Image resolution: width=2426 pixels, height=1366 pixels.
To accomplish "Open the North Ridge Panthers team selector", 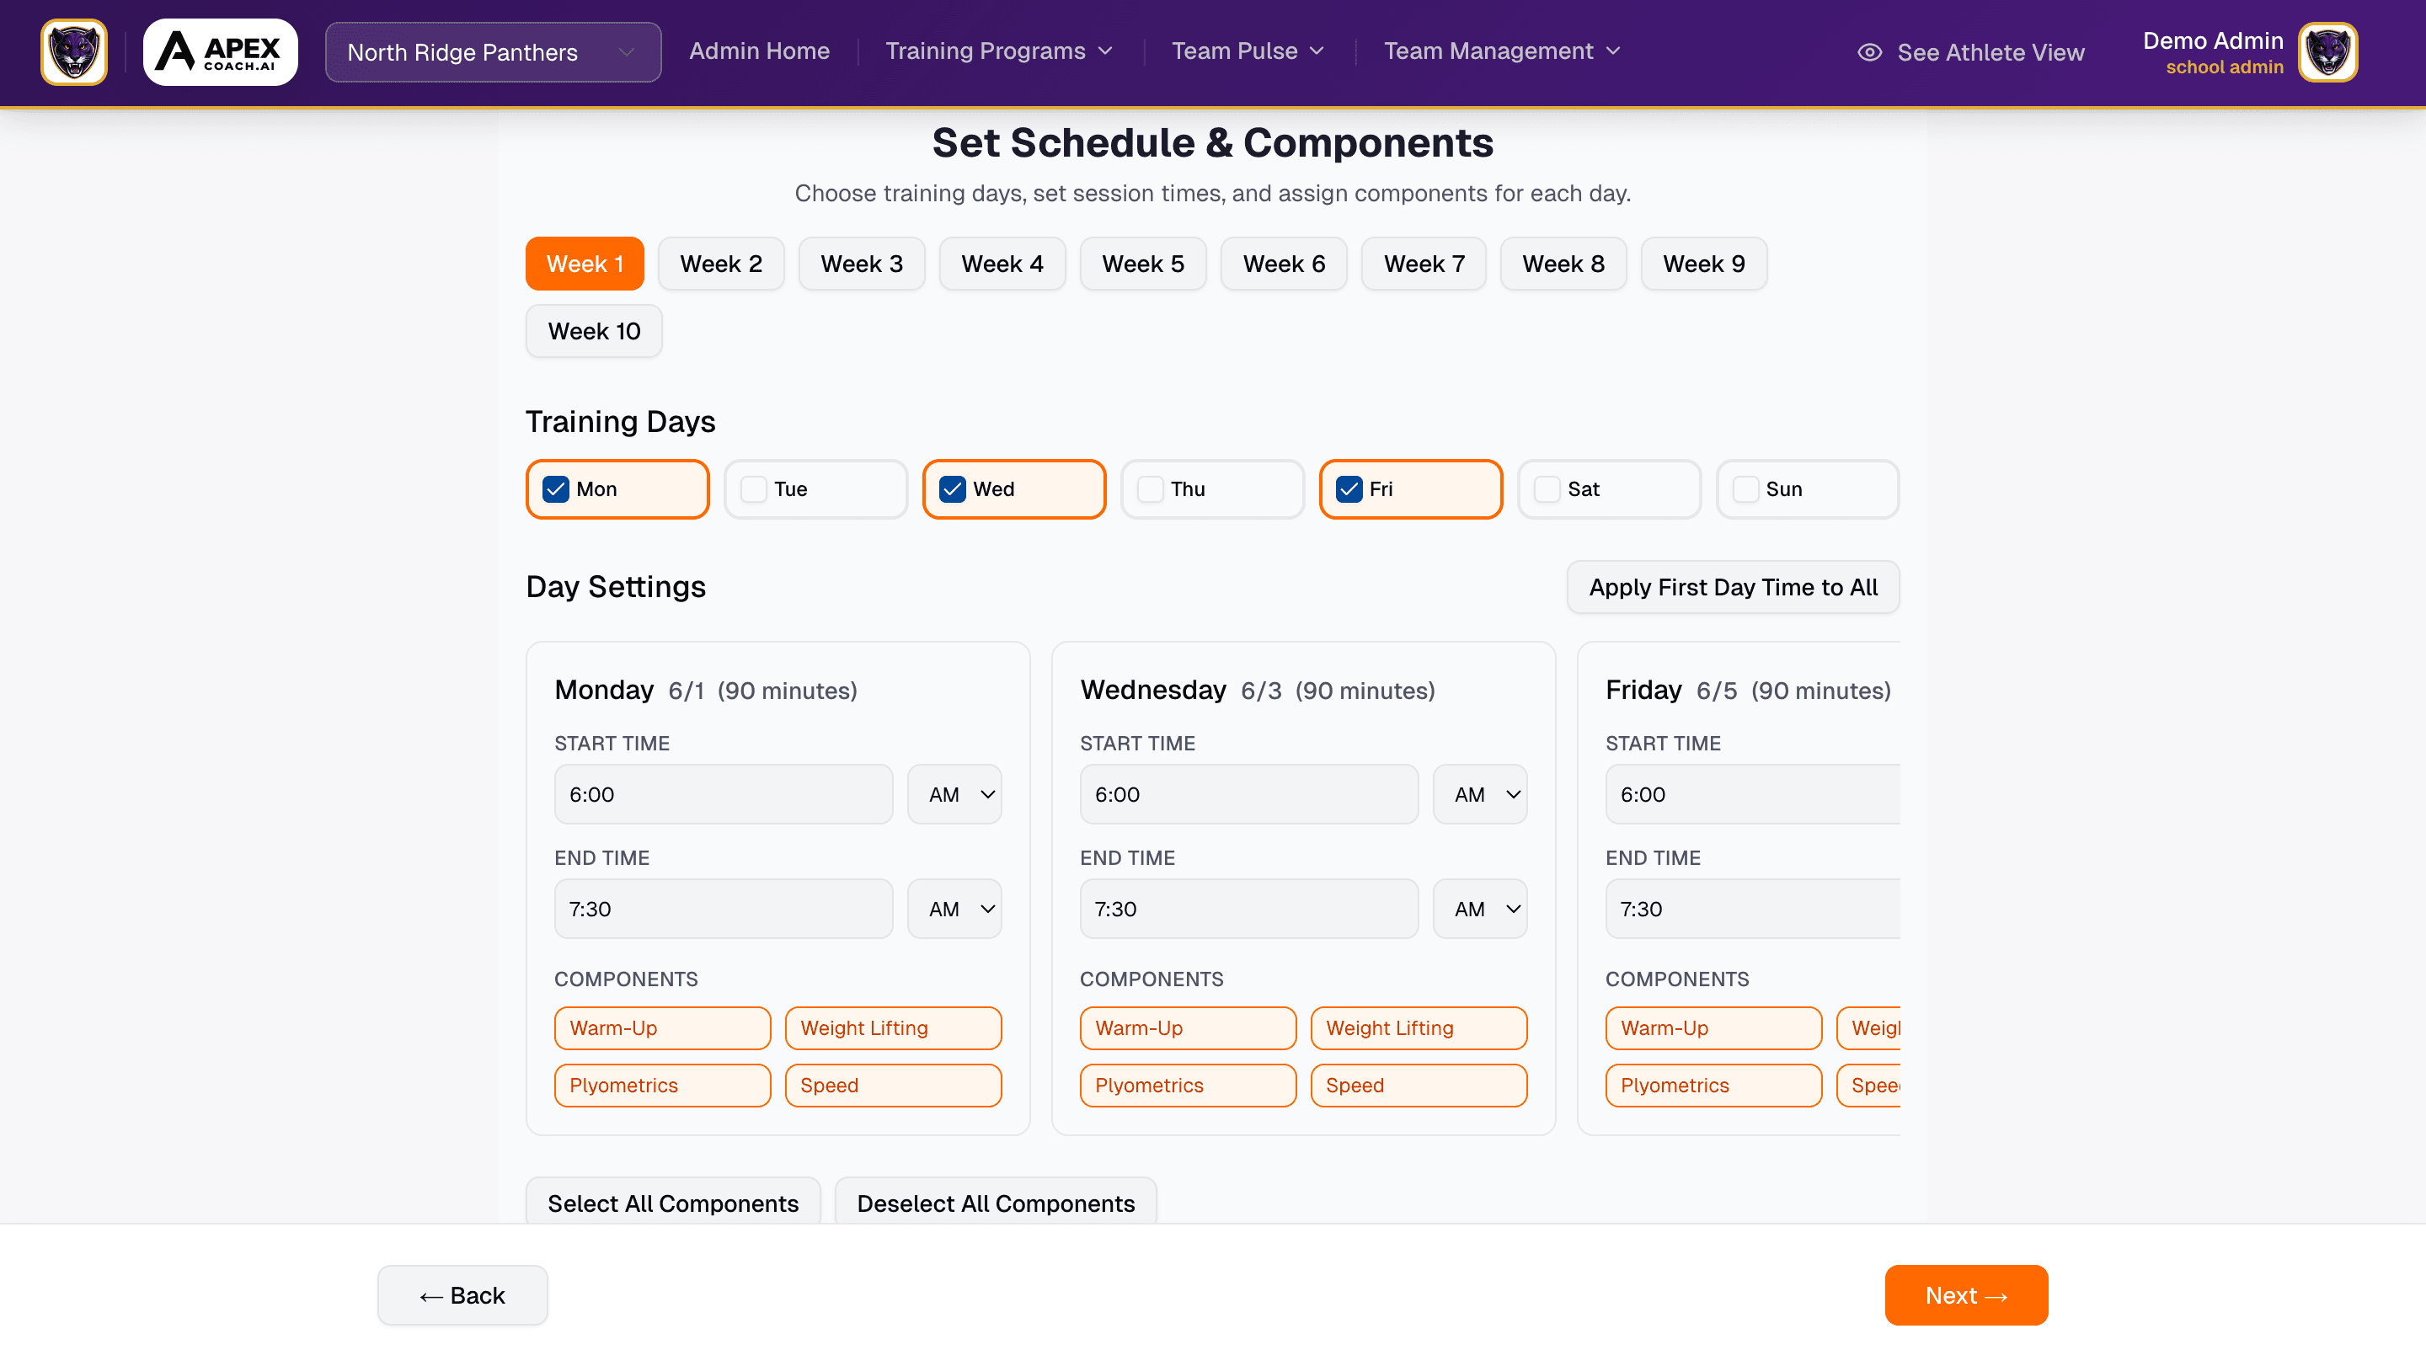I will 492,51.
